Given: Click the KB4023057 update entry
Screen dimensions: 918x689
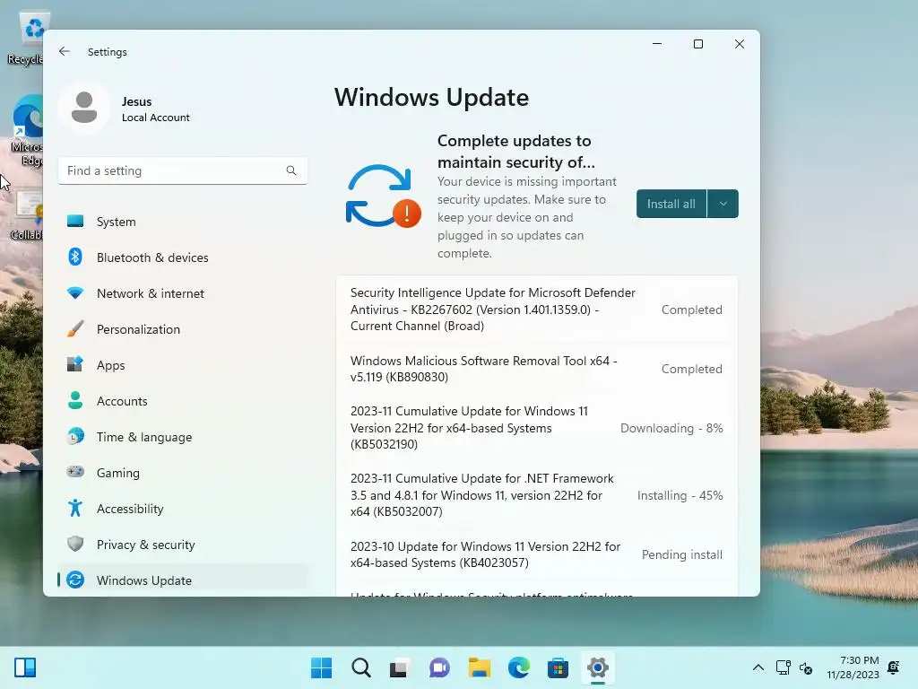Looking at the screenshot, I should point(537,554).
